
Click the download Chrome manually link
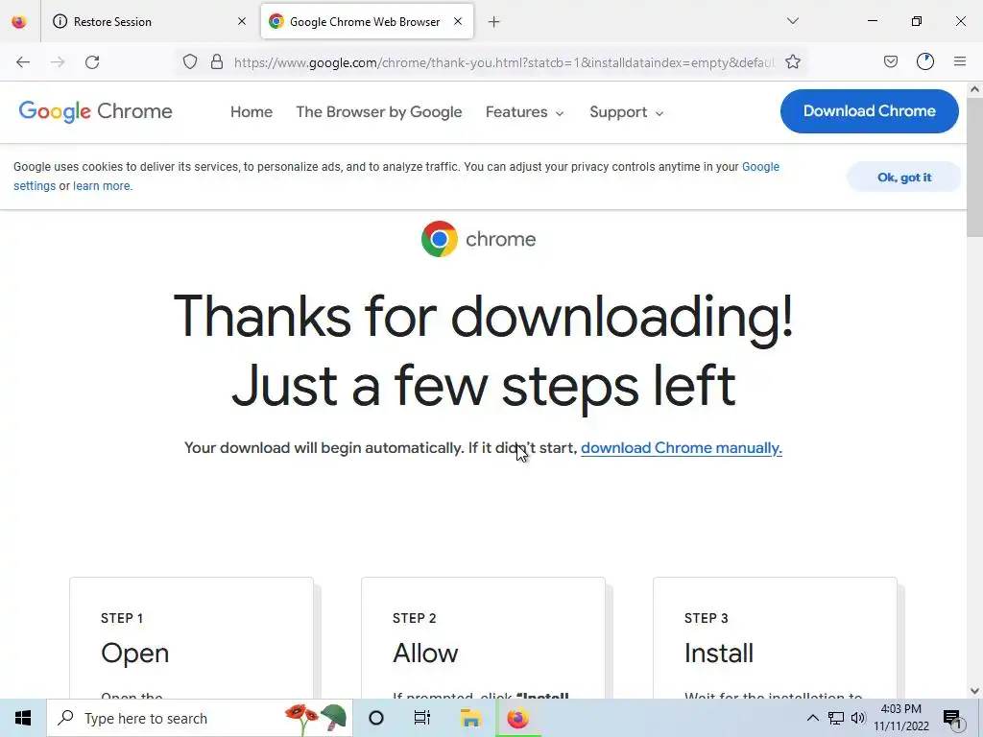click(682, 448)
